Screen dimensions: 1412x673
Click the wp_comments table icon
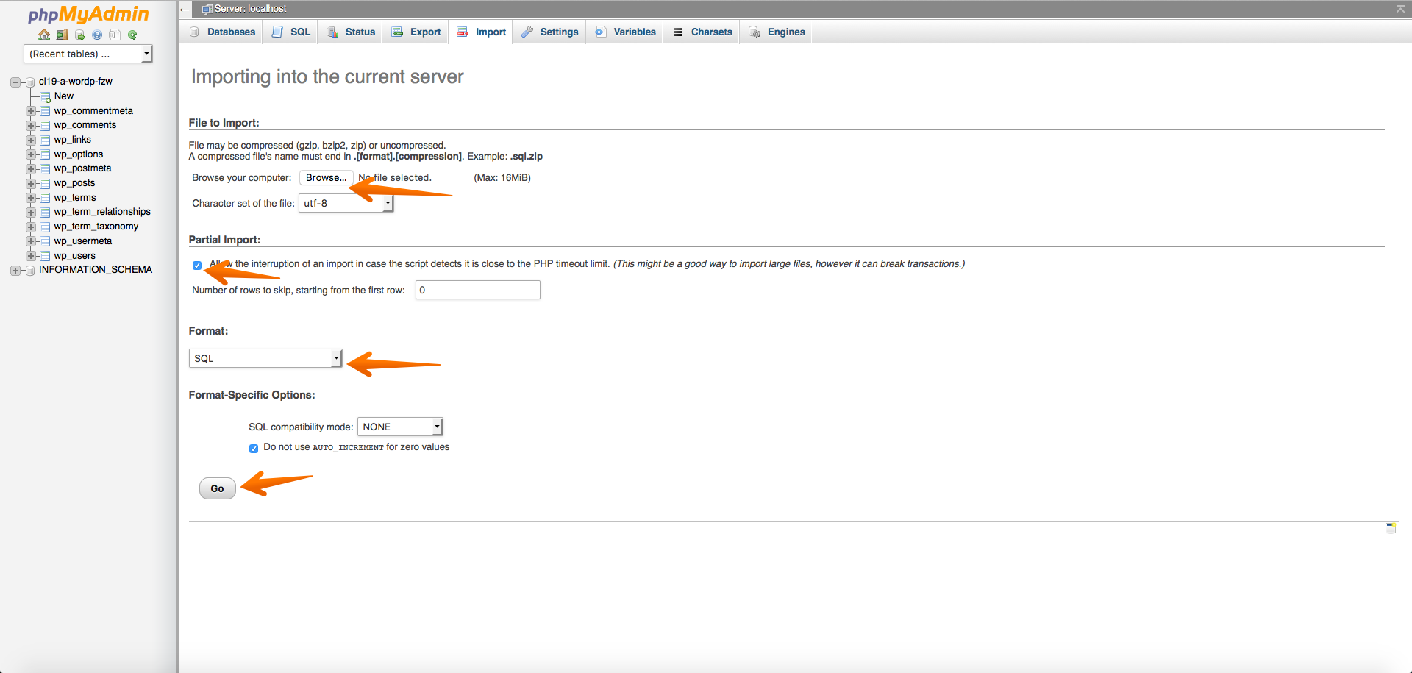click(45, 125)
